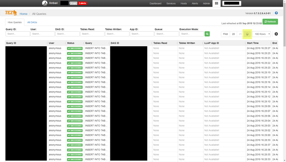286x162 pixels.
Task: Focus the User search field
Action: click(42, 34)
